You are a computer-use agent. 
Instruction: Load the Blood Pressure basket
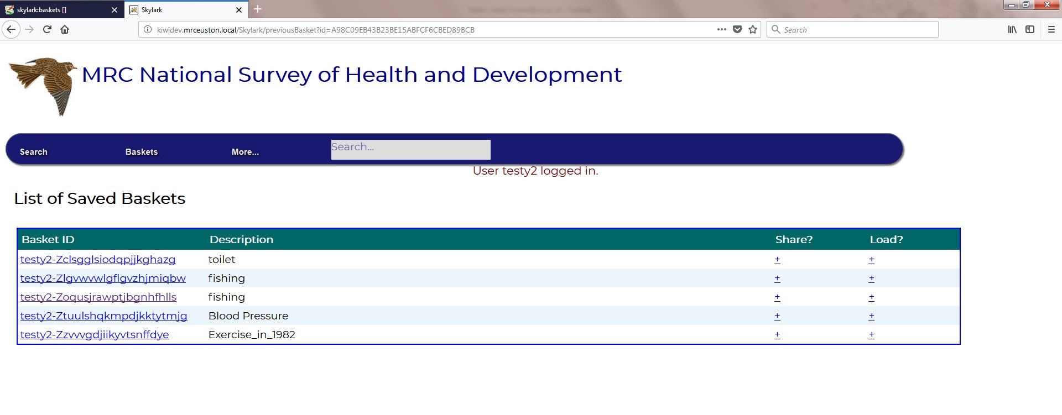(871, 316)
